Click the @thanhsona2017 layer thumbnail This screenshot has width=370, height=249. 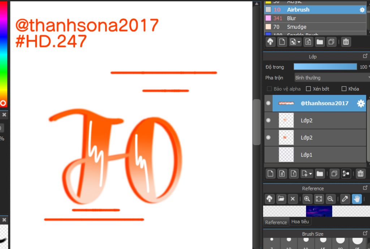pyautogui.click(x=286, y=103)
